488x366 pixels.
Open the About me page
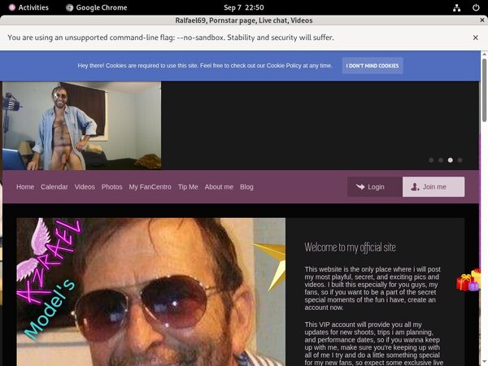[x=219, y=187]
